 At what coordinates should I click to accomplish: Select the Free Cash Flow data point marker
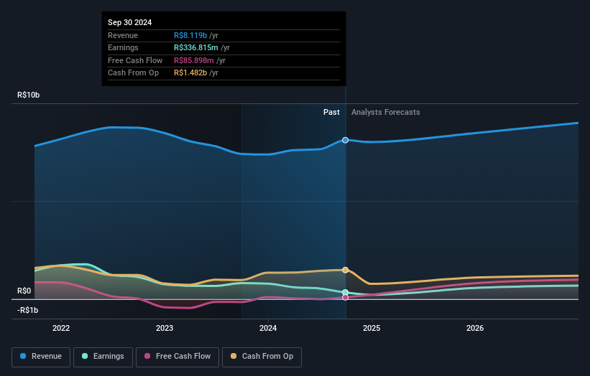(345, 297)
